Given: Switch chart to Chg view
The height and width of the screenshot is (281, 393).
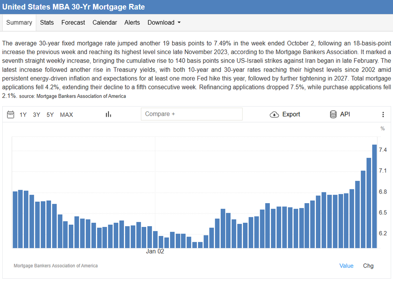Looking at the screenshot, I should [x=368, y=266].
